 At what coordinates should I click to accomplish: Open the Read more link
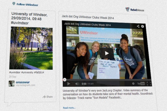(x=69, y=108)
